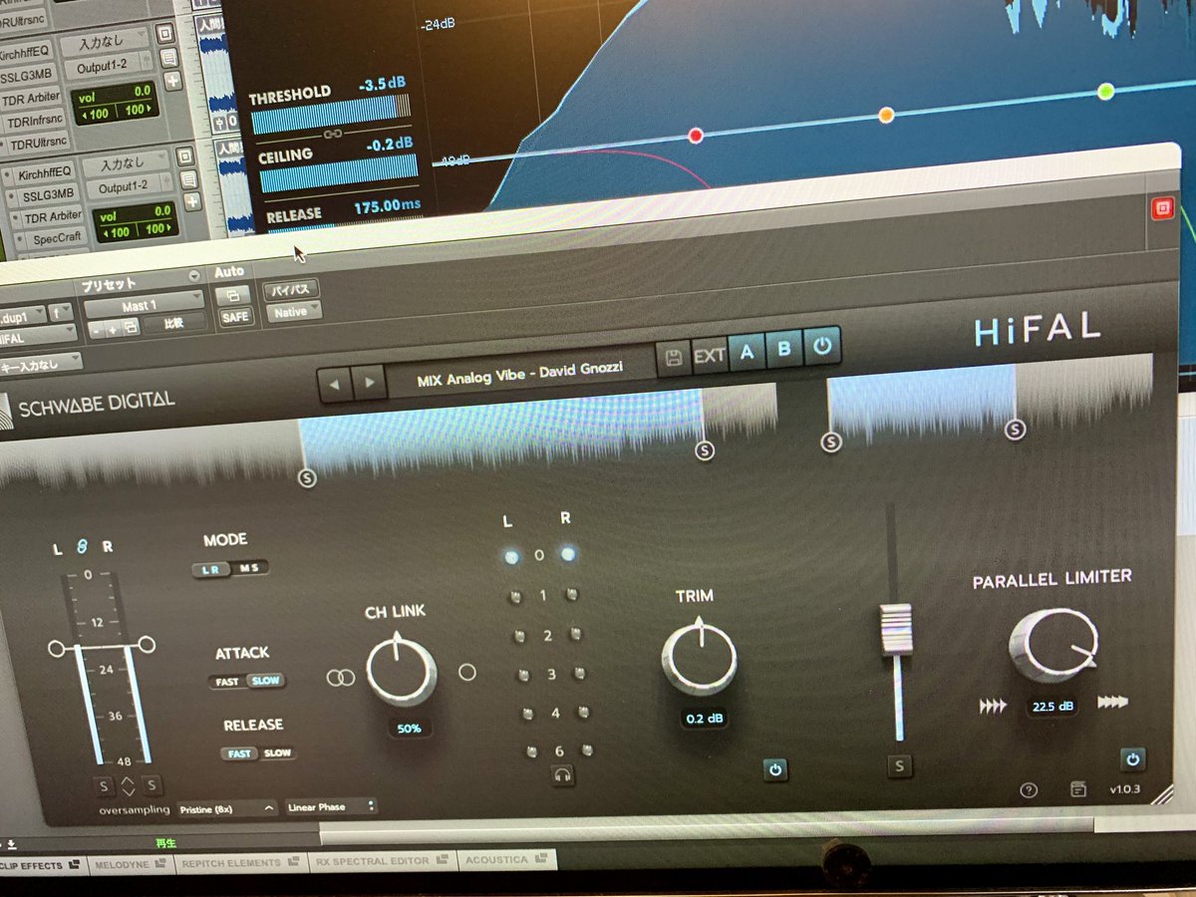
Task: Set Attack to FAST
Action: (226, 682)
